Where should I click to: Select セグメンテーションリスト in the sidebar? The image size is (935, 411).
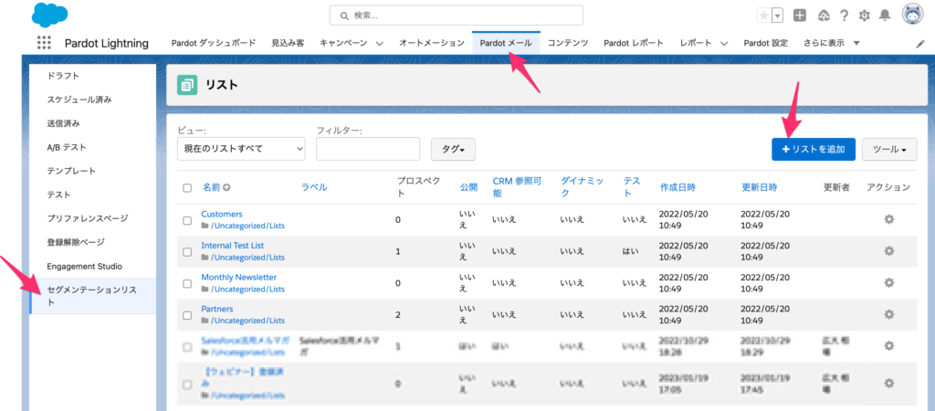tap(92, 296)
